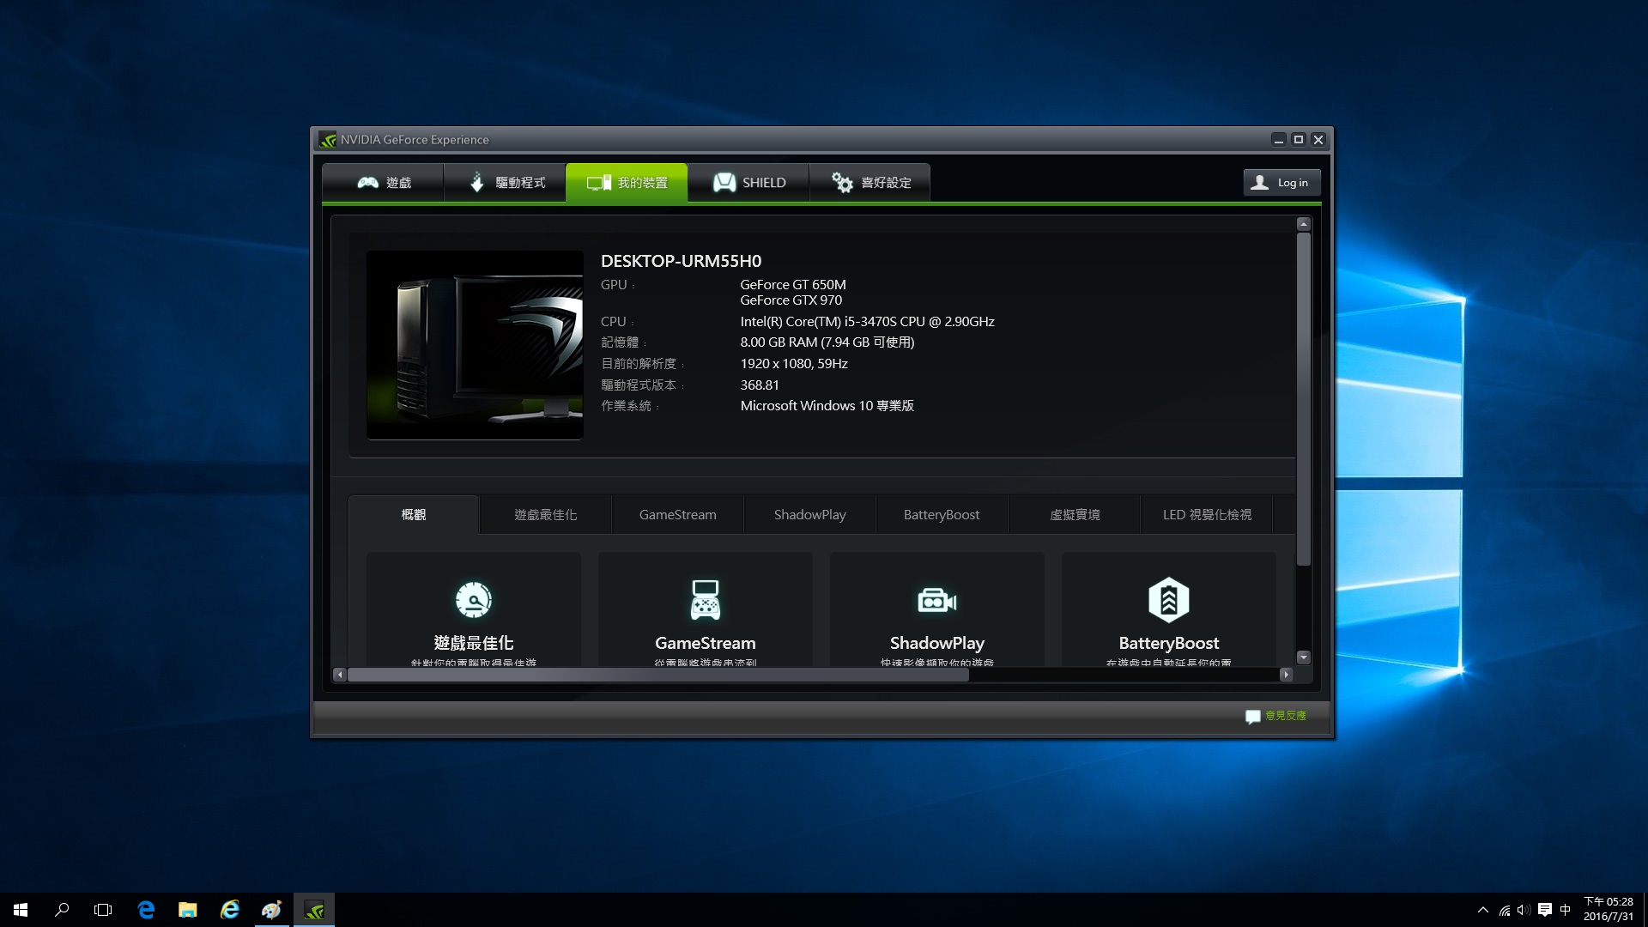Open the 喜好設定 preferences tab
The image size is (1648, 927).
tap(870, 183)
